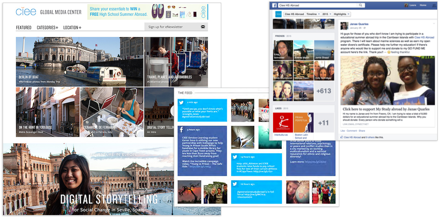Click Holly Schnittger's friend photo
The height and width of the screenshot is (219, 439).
click(x=324, y=71)
